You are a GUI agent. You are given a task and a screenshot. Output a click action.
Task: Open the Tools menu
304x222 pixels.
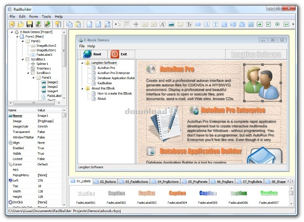coord(46,17)
